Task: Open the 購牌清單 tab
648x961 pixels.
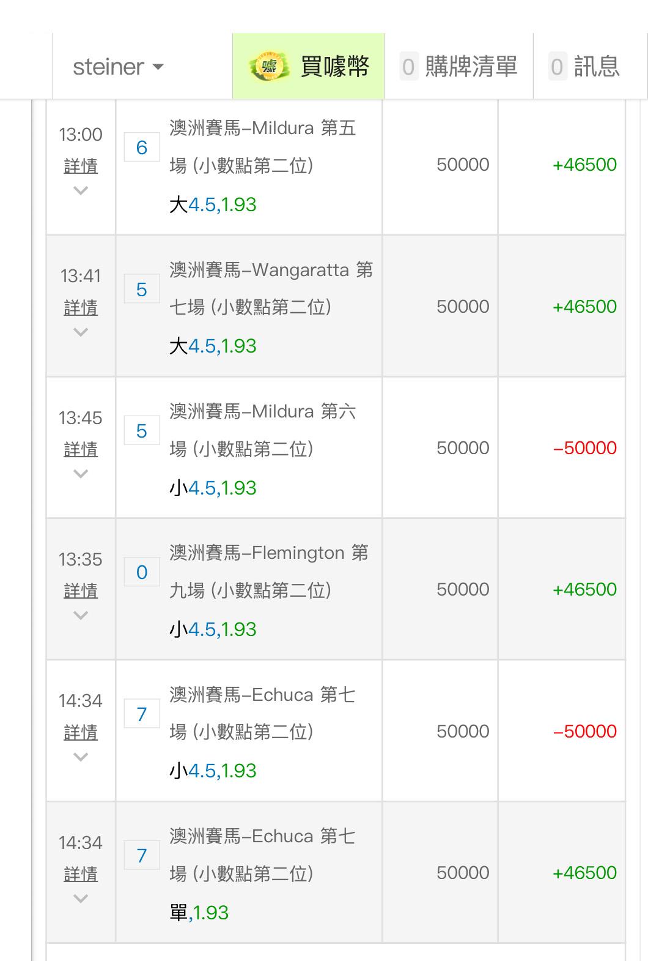Action: [471, 66]
